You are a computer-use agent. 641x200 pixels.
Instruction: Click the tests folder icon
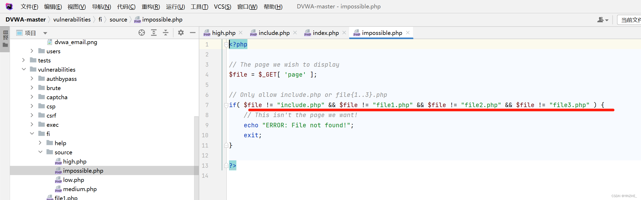[33, 60]
